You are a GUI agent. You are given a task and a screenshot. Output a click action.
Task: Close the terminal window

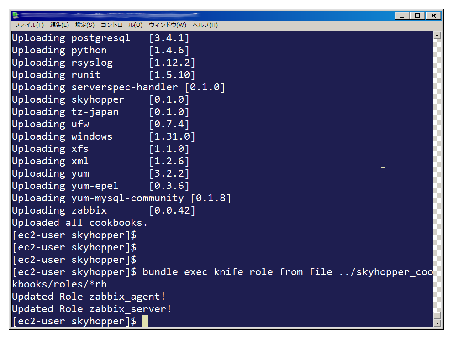click(433, 16)
